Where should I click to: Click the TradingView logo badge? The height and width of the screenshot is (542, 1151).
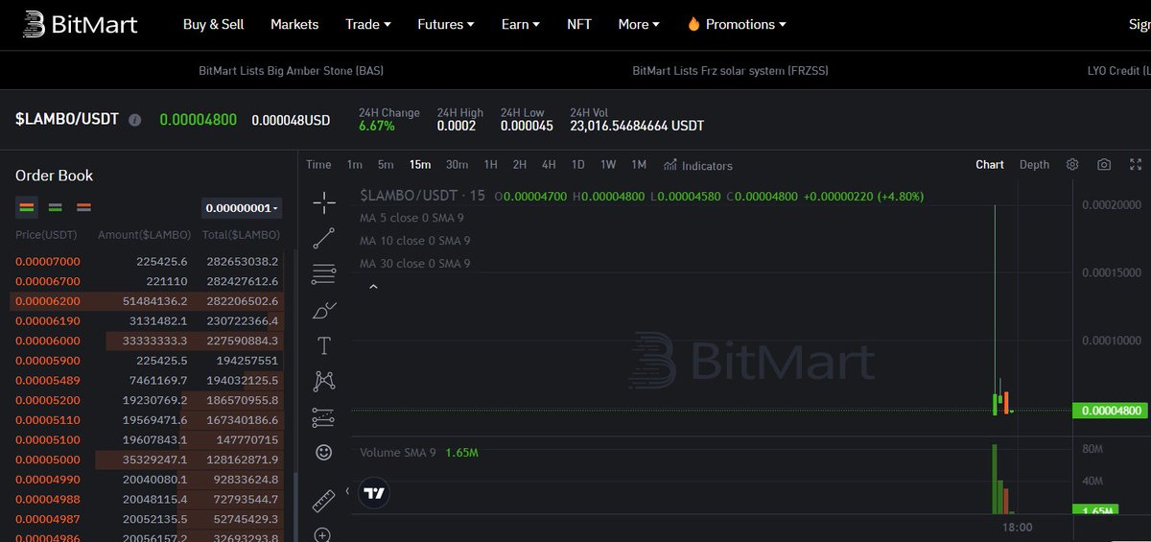click(x=374, y=494)
